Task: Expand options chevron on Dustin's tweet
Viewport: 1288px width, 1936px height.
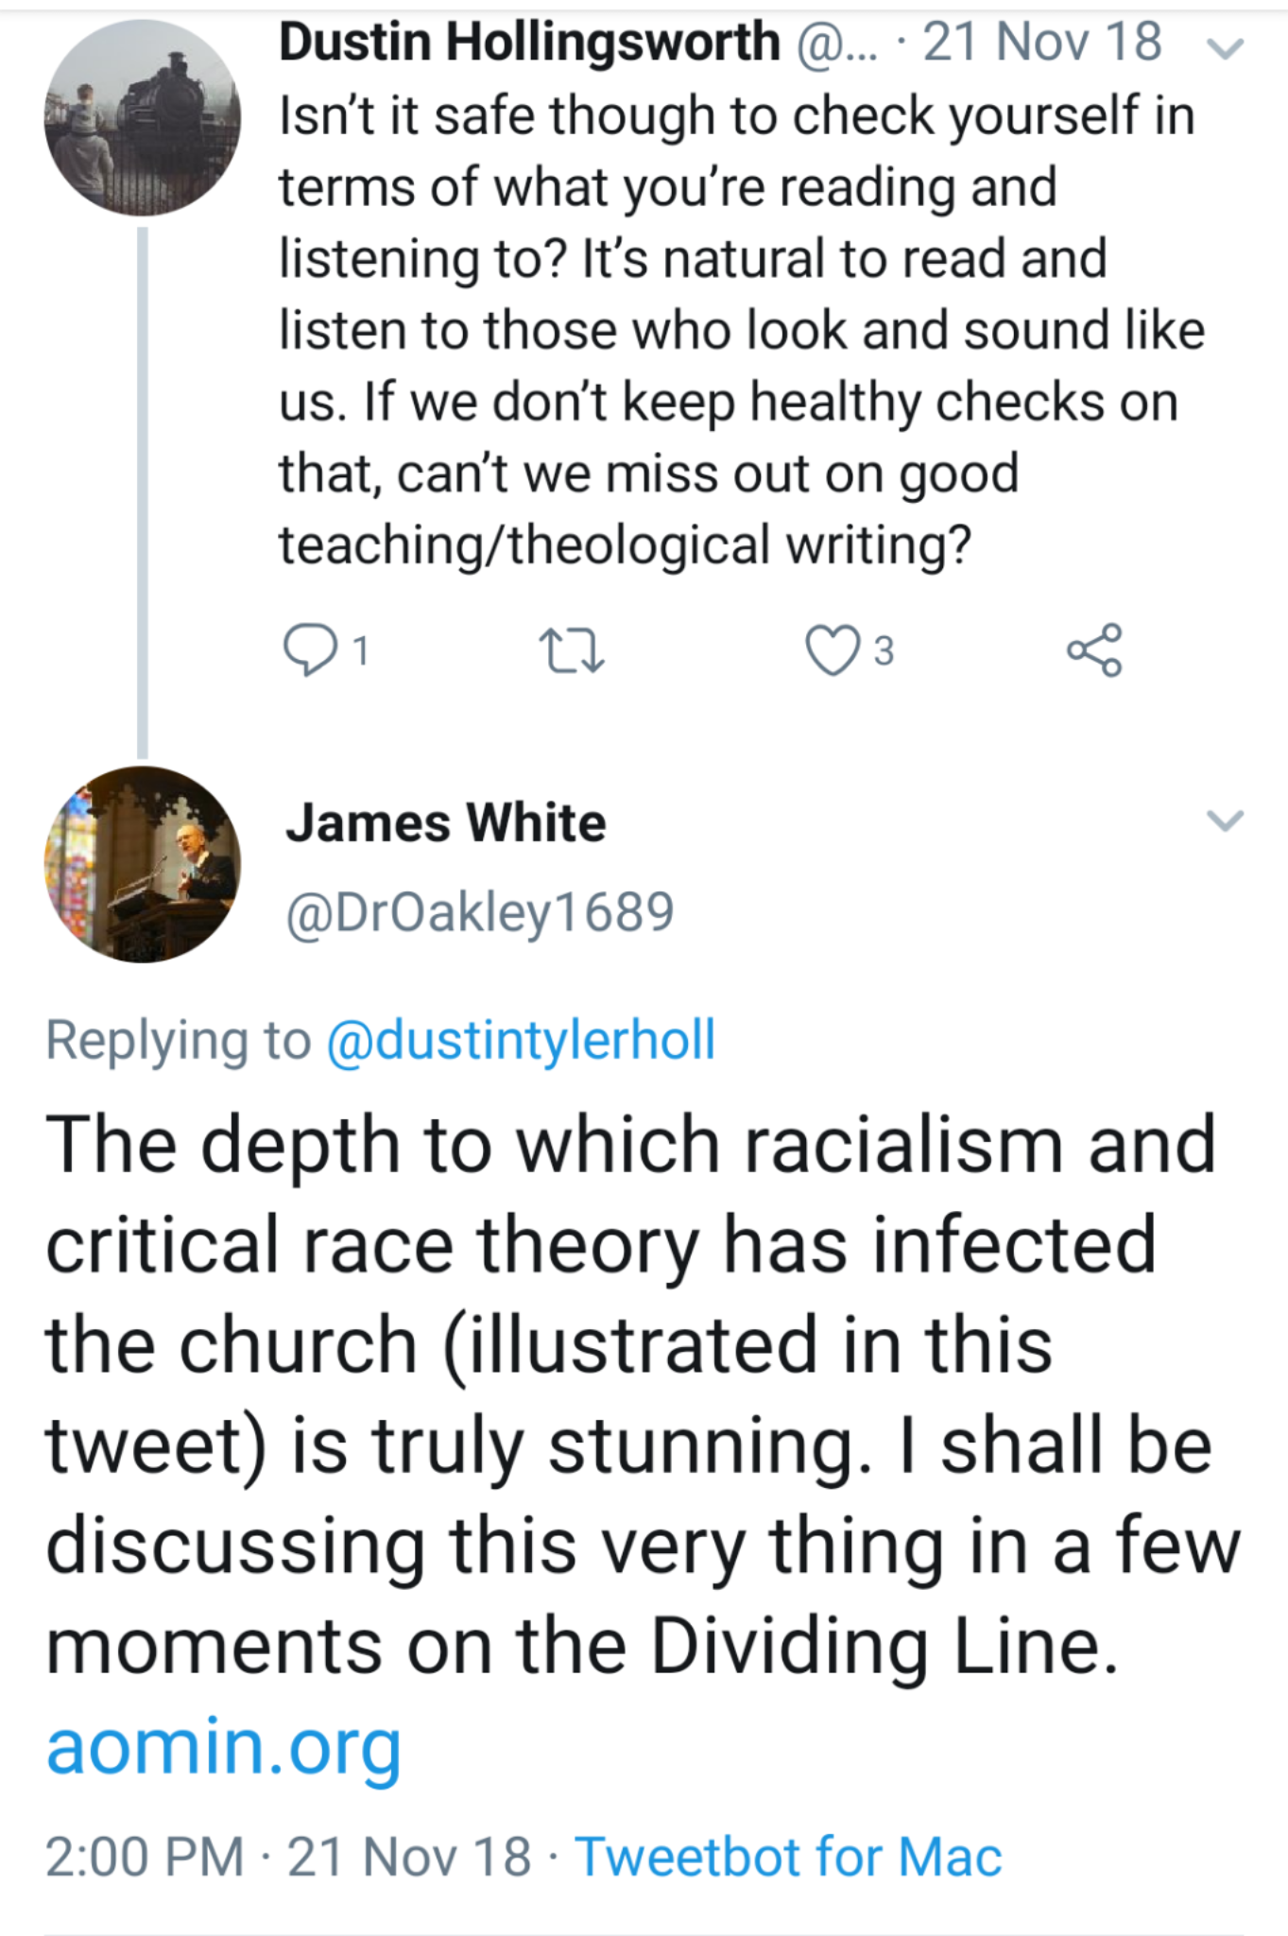Action: [x=1226, y=47]
